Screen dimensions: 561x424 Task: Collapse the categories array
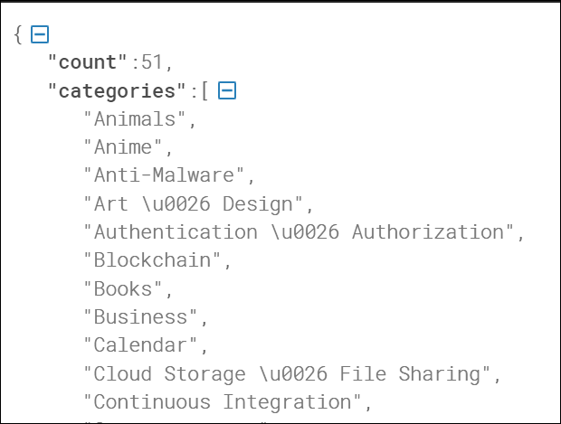pyautogui.click(x=227, y=90)
